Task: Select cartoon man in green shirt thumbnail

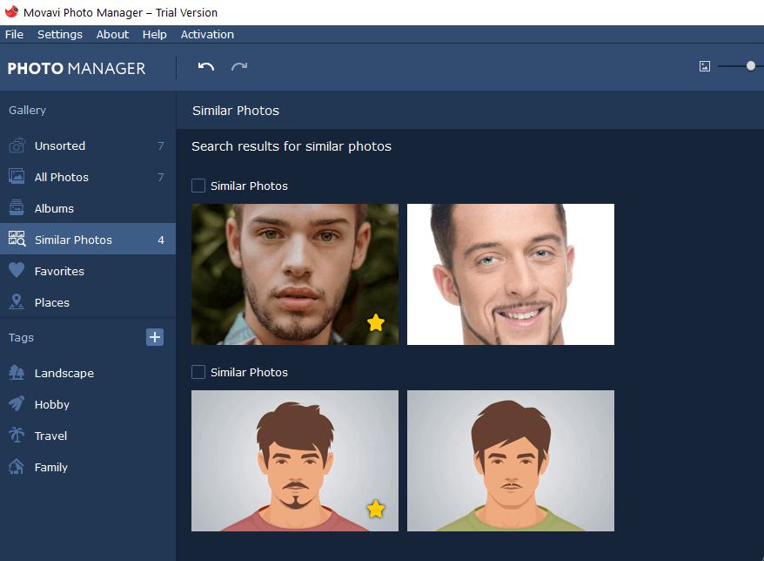Action: [511, 461]
